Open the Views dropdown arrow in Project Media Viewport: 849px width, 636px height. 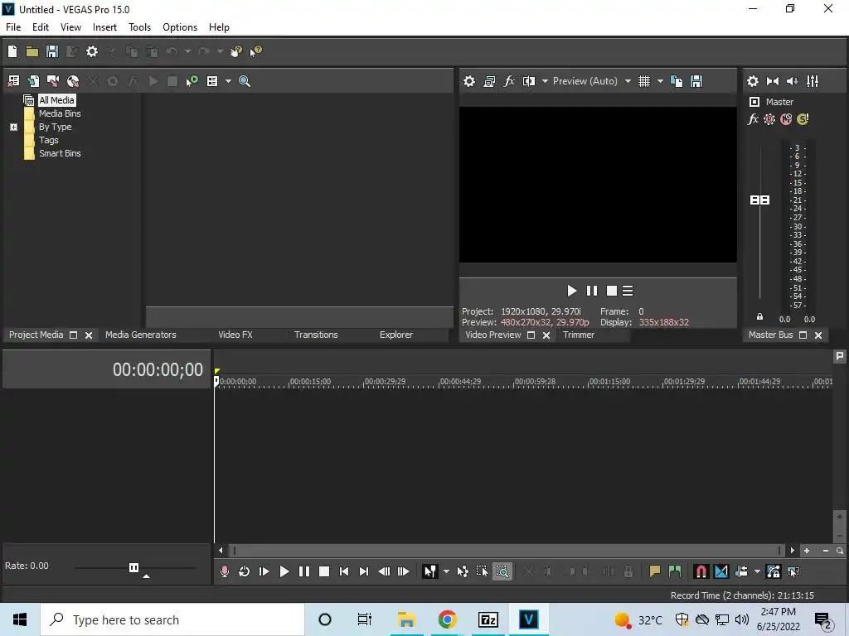tap(228, 81)
